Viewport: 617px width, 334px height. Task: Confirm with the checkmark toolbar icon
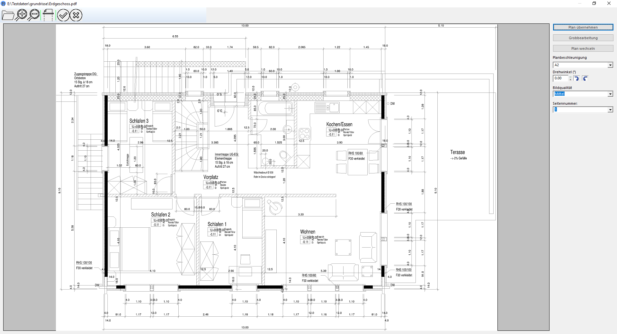63,15
